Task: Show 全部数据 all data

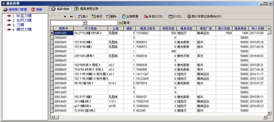Action: tap(130, 16)
